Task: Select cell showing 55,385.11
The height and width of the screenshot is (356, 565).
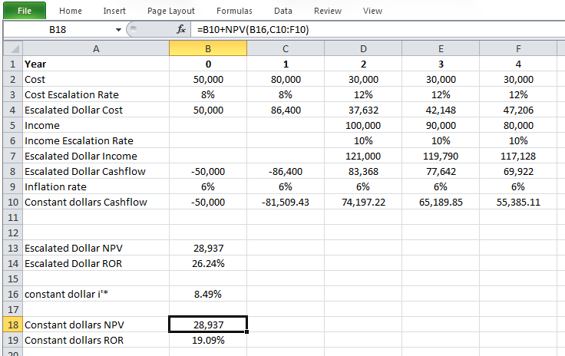Action: (x=518, y=202)
